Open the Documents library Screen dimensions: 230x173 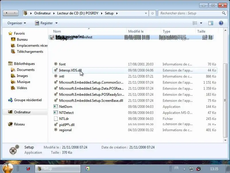[x=26, y=70]
